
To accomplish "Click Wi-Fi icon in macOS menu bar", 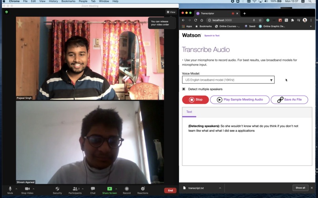I will click(x=254, y=1).
